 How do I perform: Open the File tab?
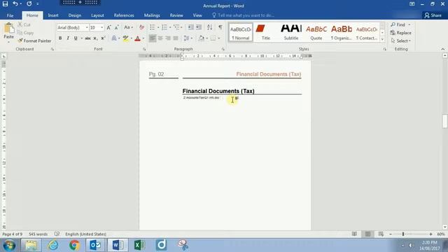coord(10,15)
